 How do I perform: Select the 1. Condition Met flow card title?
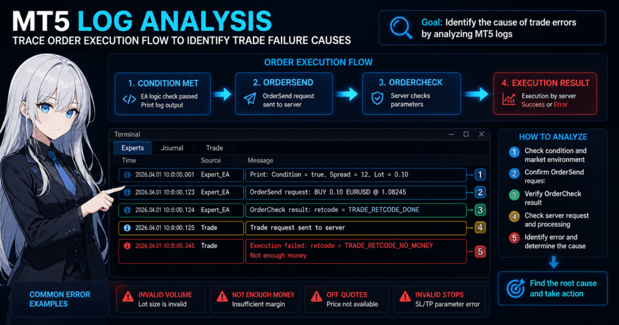click(163, 83)
